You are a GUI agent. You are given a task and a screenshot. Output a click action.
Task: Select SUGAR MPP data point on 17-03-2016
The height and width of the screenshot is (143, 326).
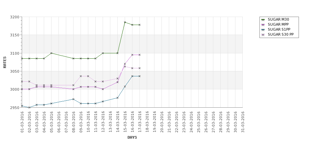(x=139, y=55)
